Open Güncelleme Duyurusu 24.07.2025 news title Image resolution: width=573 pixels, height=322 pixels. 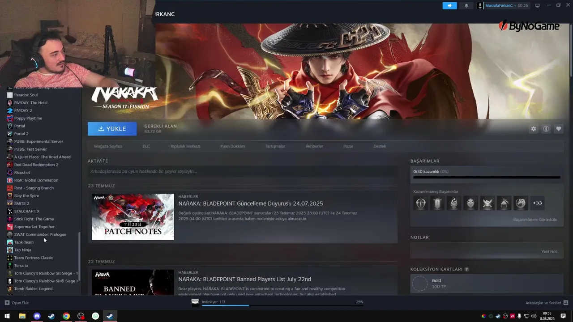pos(251,203)
